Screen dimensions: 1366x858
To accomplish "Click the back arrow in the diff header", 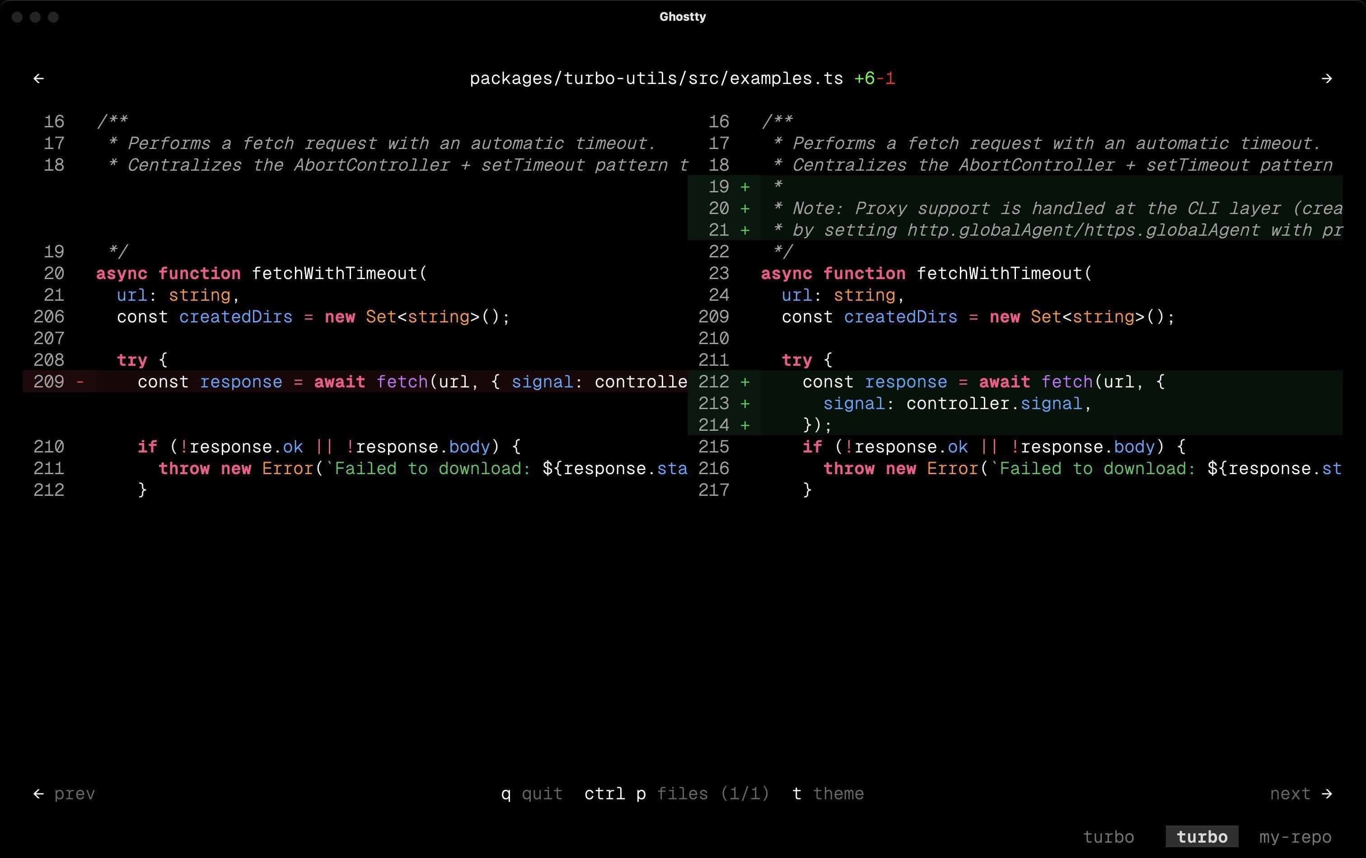I will click(38, 78).
